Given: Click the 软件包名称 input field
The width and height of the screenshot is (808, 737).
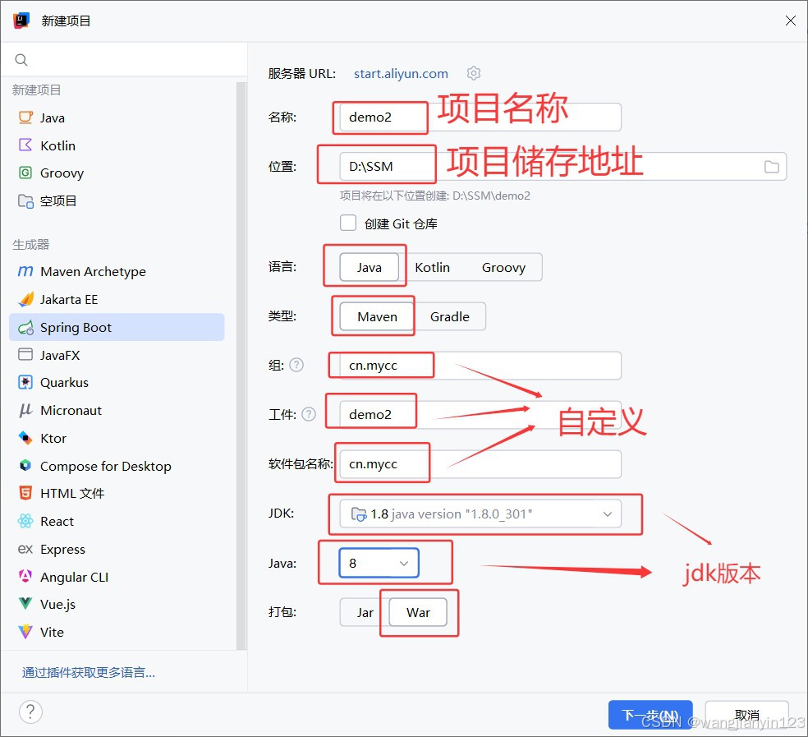Looking at the screenshot, I should (x=480, y=463).
